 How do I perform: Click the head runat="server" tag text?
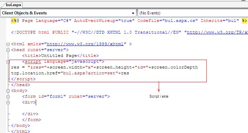(x=40, y=50)
